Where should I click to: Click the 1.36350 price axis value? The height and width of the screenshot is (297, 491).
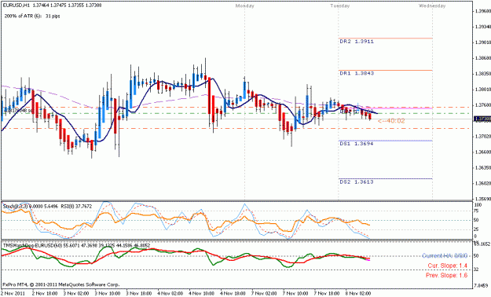482,167
